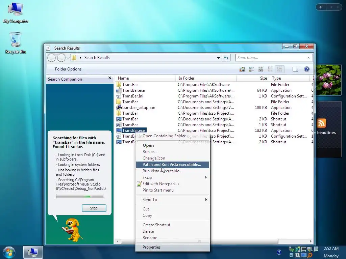Open Properties from the context menu
This screenshot has width=346, height=259.
click(173, 247)
